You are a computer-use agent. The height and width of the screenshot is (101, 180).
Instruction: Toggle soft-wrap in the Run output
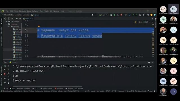(x=8, y=73)
